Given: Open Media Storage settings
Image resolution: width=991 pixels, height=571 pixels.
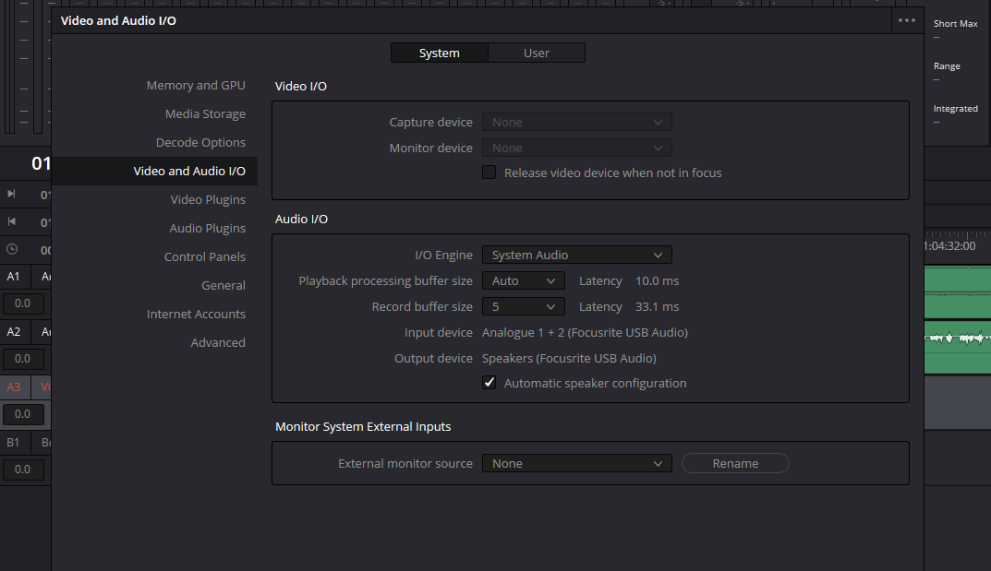Looking at the screenshot, I should click(x=205, y=113).
